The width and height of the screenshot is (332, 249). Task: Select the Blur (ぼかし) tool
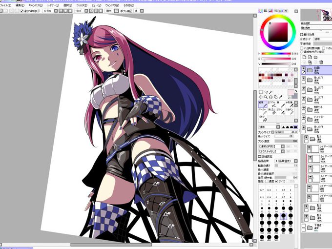[281, 111]
